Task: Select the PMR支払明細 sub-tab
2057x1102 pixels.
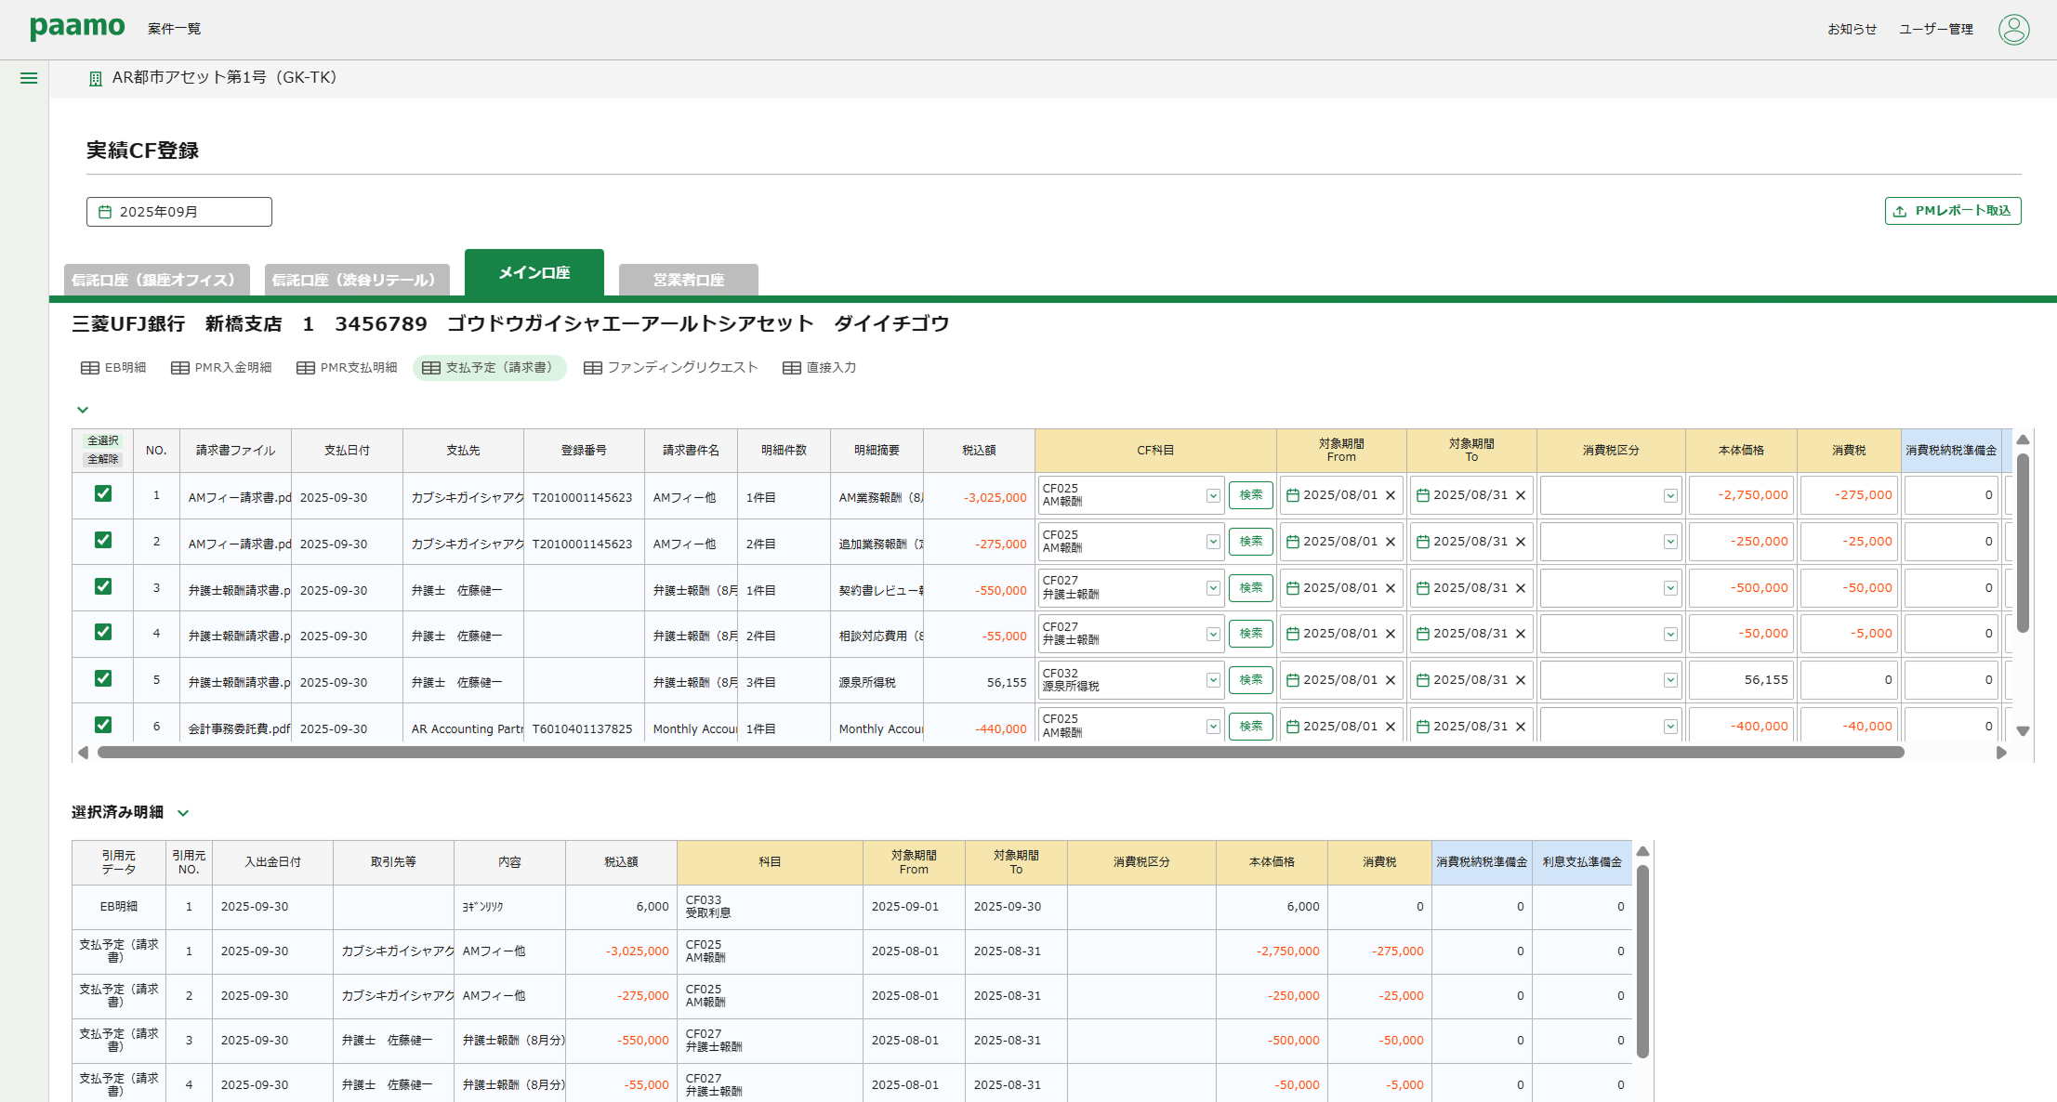Action: (347, 368)
